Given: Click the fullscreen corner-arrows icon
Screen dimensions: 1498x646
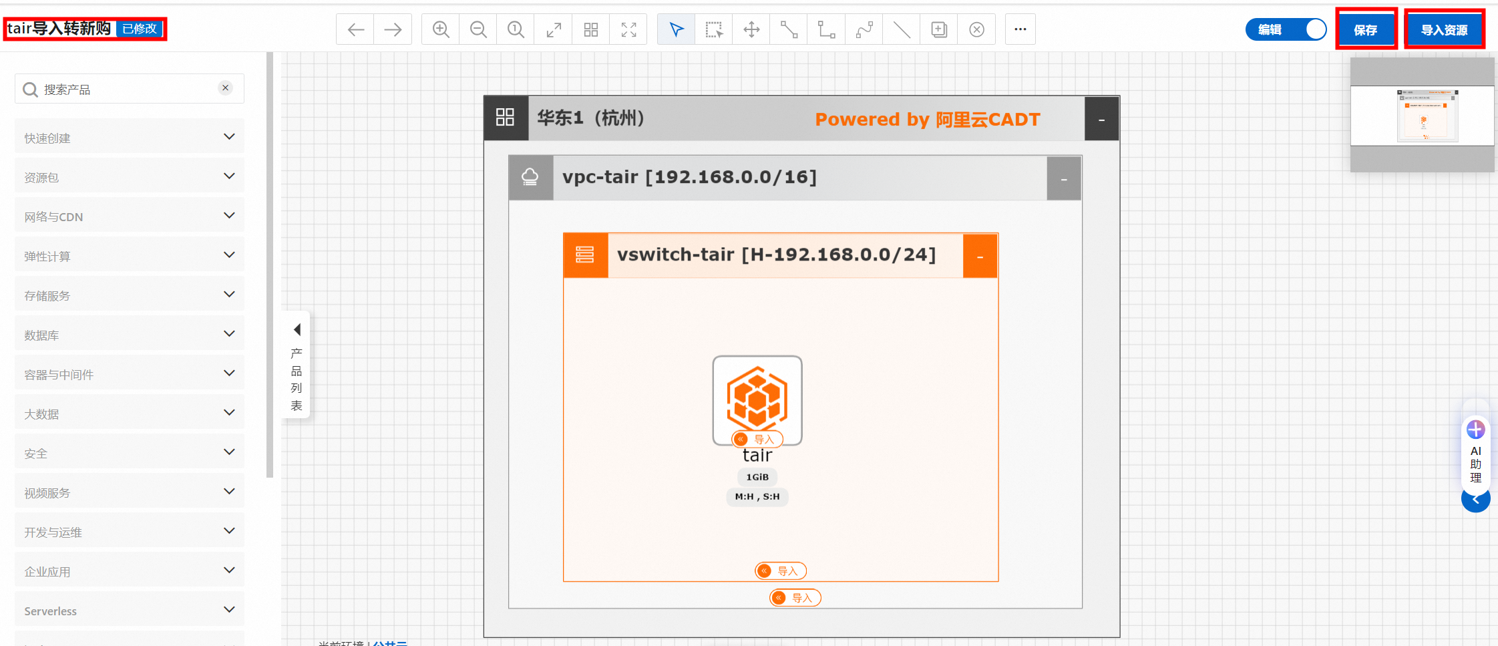Looking at the screenshot, I should click(628, 29).
